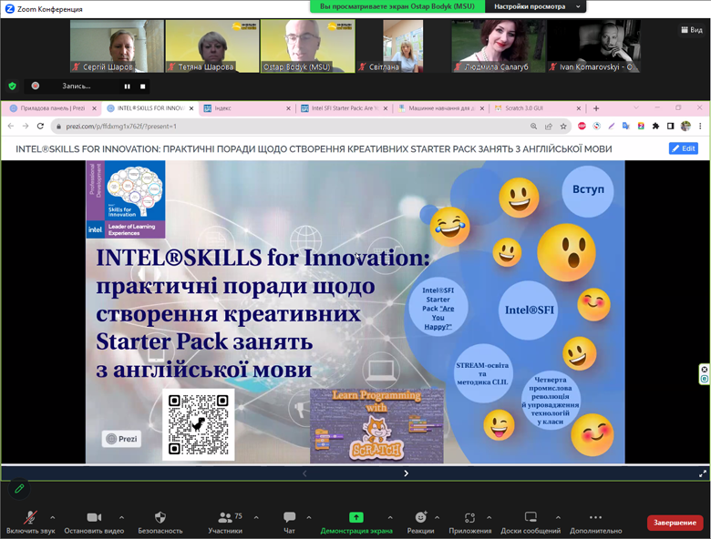Open the Безопасность shield icon
The width and height of the screenshot is (711, 539).
pyautogui.click(x=160, y=517)
